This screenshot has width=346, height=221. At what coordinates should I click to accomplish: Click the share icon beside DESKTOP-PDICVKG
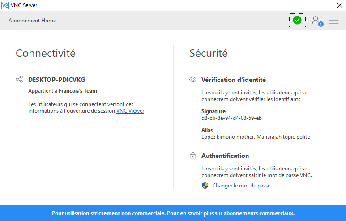19,79
